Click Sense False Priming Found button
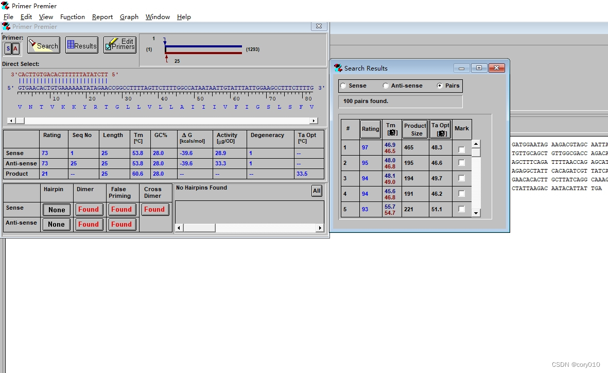The height and width of the screenshot is (373, 608). pos(122,210)
